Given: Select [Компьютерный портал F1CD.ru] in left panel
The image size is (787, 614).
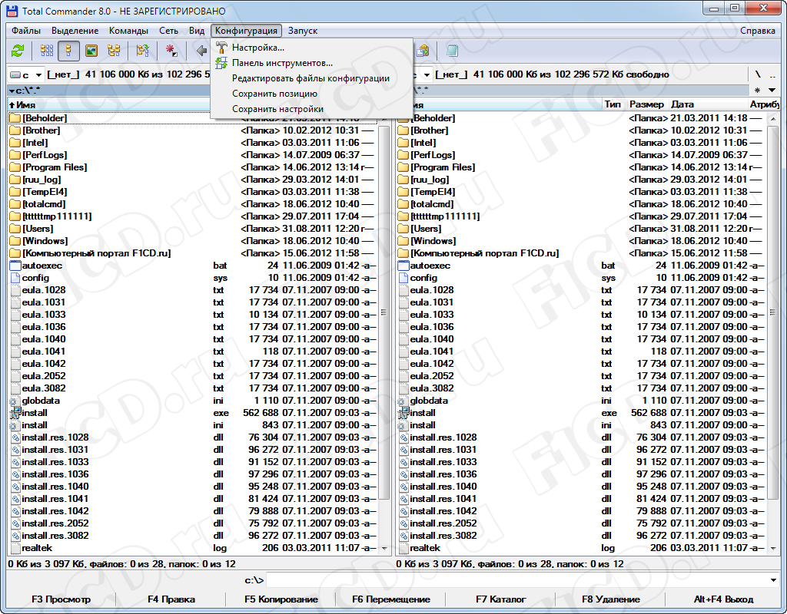Looking at the screenshot, I should tap(97, 253).
